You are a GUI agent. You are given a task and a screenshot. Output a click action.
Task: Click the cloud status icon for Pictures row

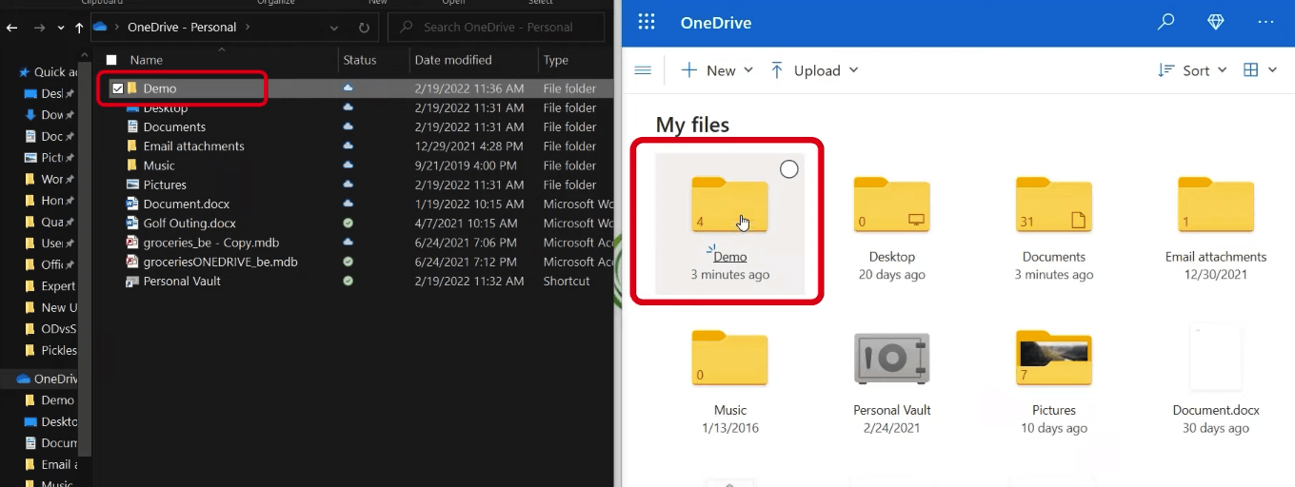point(349,185)
